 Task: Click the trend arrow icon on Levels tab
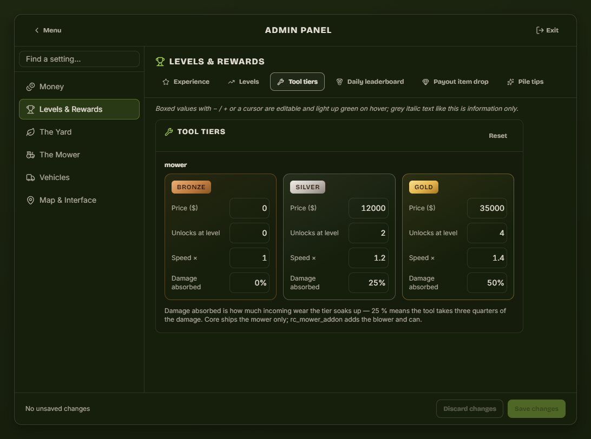[232, 82]
